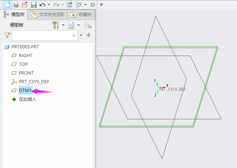237x168 pixels.
Task: Click the Print icon in toolbar
Action: tap(16, 5)
